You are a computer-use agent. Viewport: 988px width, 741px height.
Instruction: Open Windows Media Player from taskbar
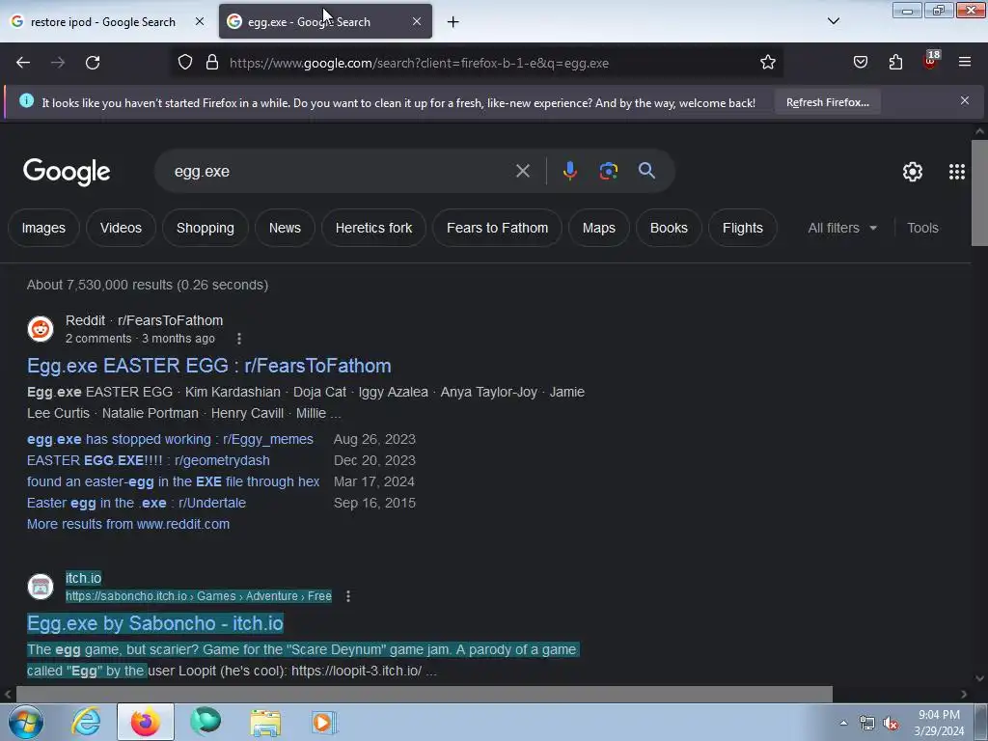(x=324, y=722)
